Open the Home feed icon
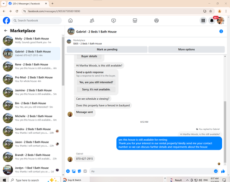 point(70,21)
